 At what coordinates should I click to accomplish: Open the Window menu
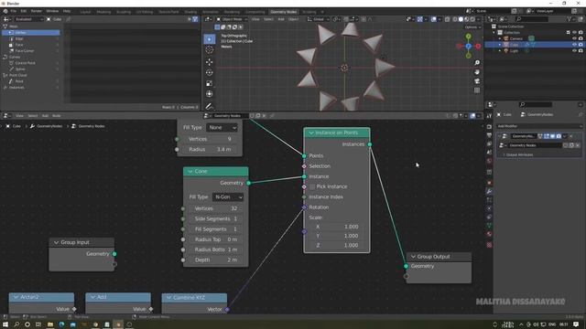(x=52, y=11)
